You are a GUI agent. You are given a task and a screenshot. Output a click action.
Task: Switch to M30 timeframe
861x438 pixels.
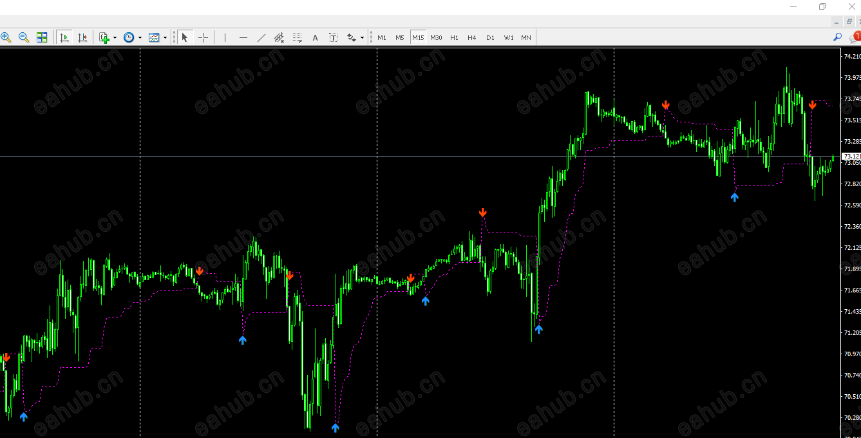(436, 37)
